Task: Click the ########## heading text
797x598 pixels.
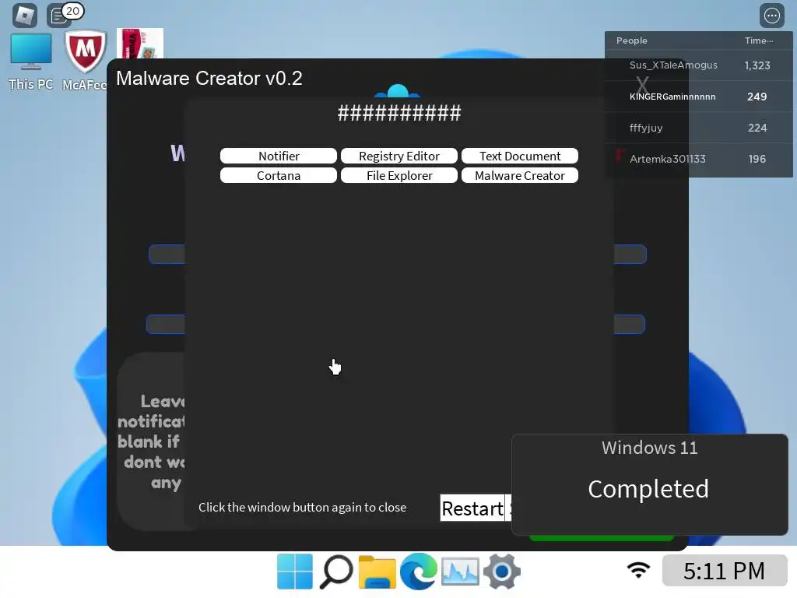Action: tap(399, 113)
